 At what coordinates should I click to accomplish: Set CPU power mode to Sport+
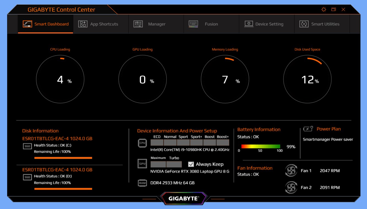click(x=196, y=143)
